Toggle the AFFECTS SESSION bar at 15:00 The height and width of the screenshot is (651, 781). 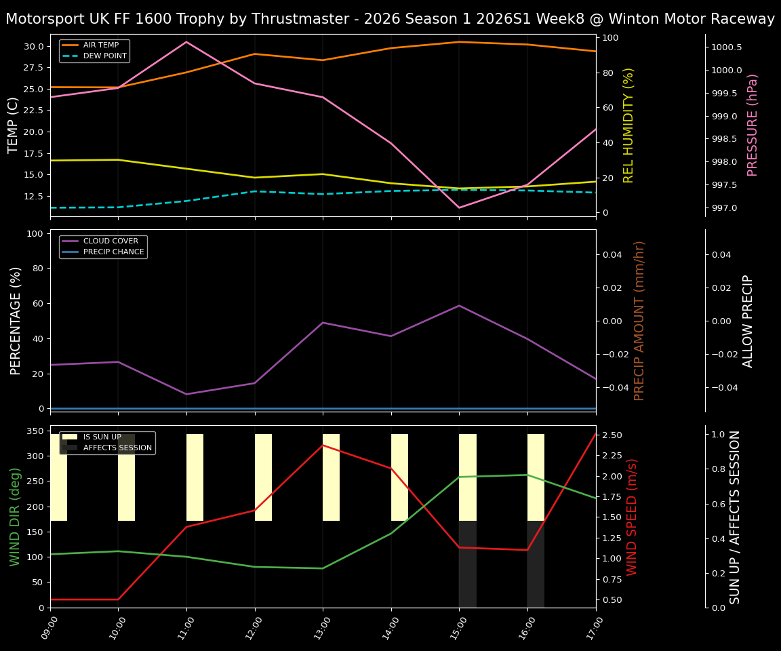point(467,563)
